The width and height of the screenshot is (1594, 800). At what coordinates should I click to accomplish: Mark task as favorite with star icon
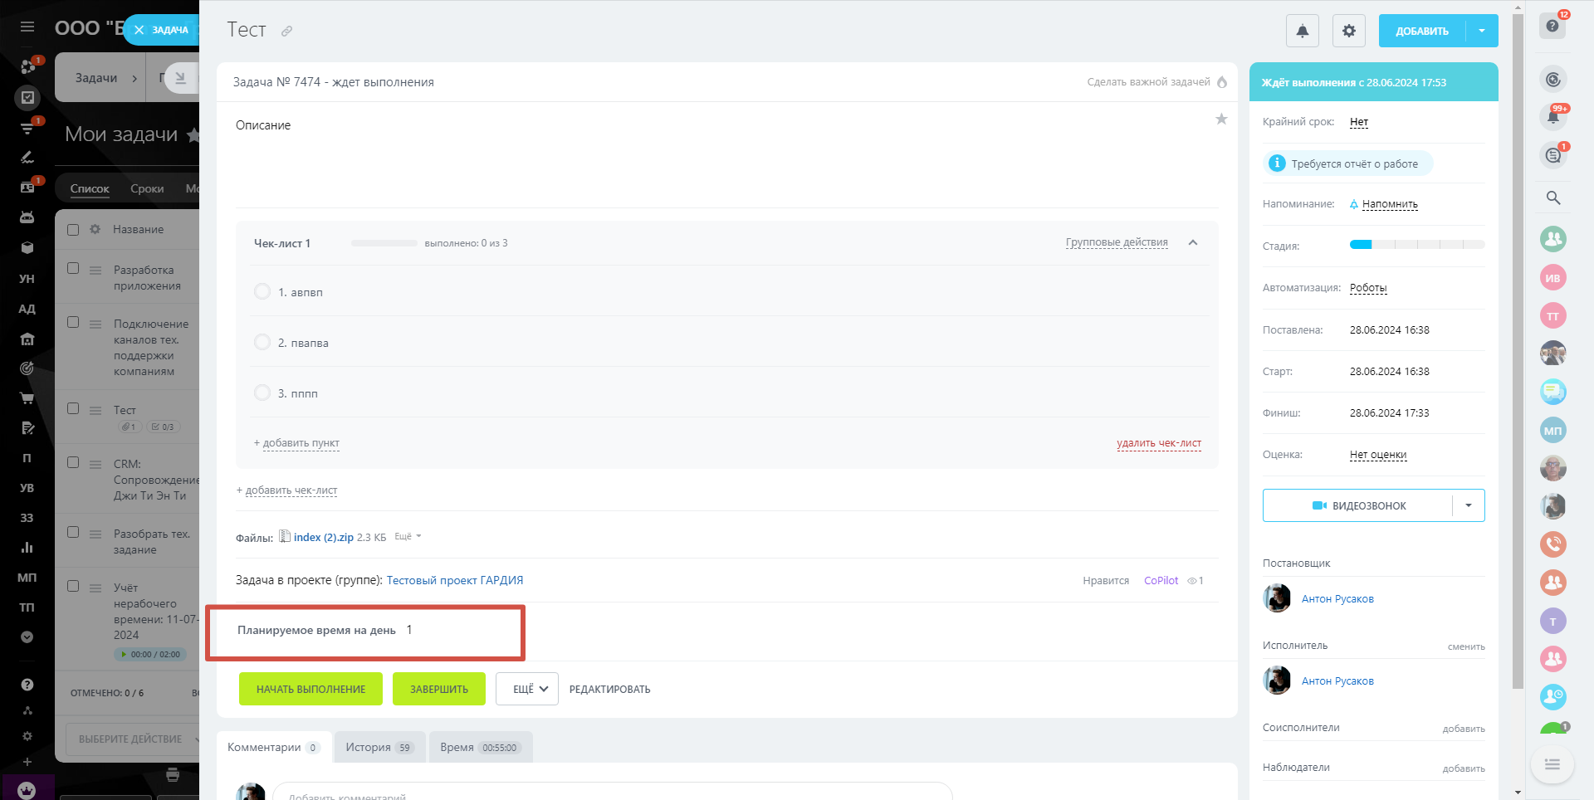tap(1221, 120)
